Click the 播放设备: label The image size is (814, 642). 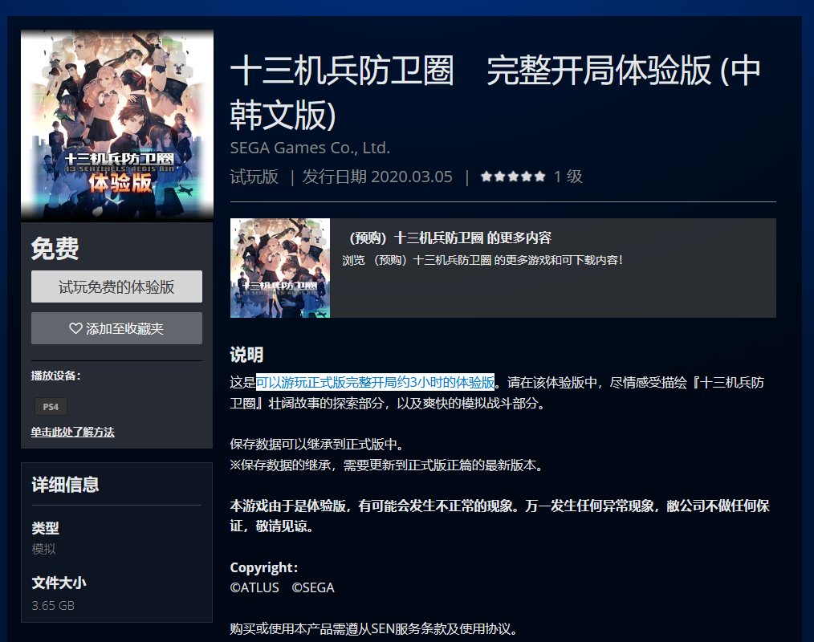click(55, 376)
